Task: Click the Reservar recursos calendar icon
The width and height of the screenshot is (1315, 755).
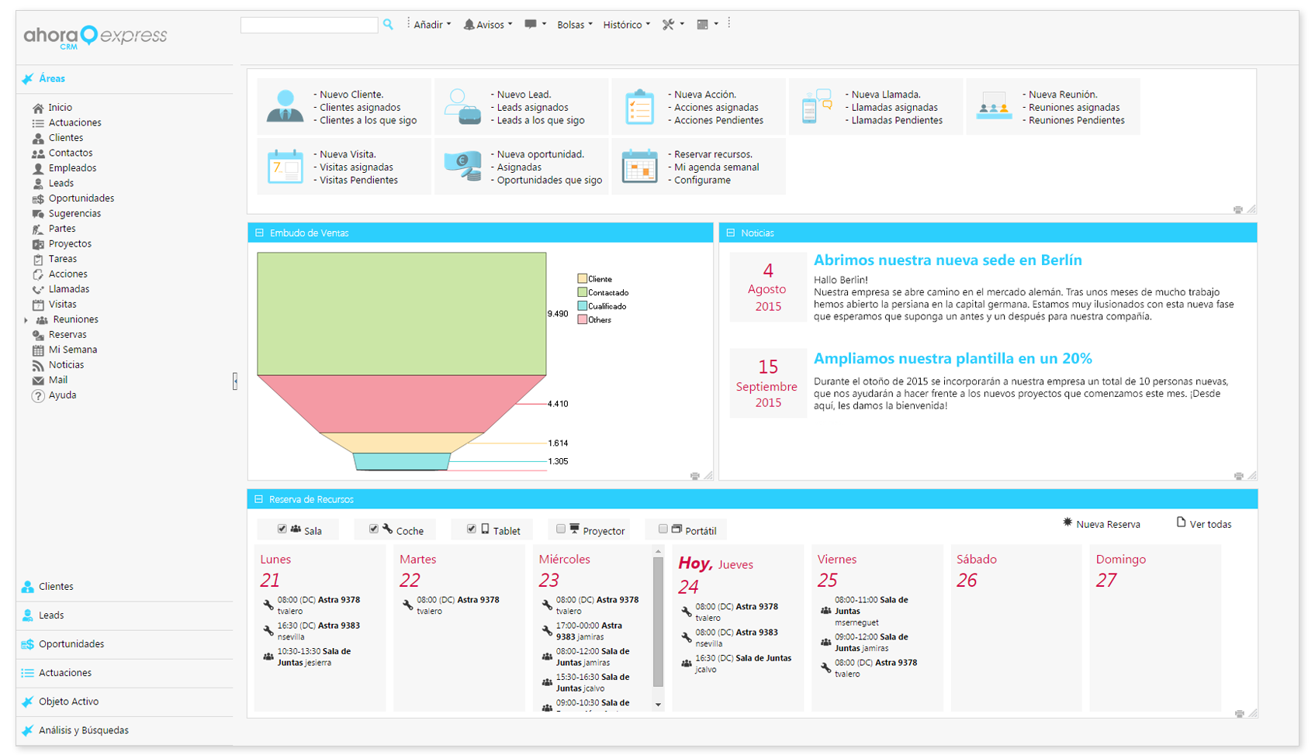Action: pos(639,166)
